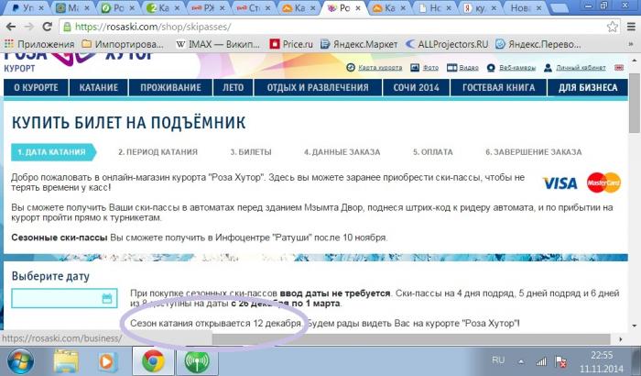Open the Action Center flag icon
This screenshot has height=376, width=641.
(x=560, y=361)
